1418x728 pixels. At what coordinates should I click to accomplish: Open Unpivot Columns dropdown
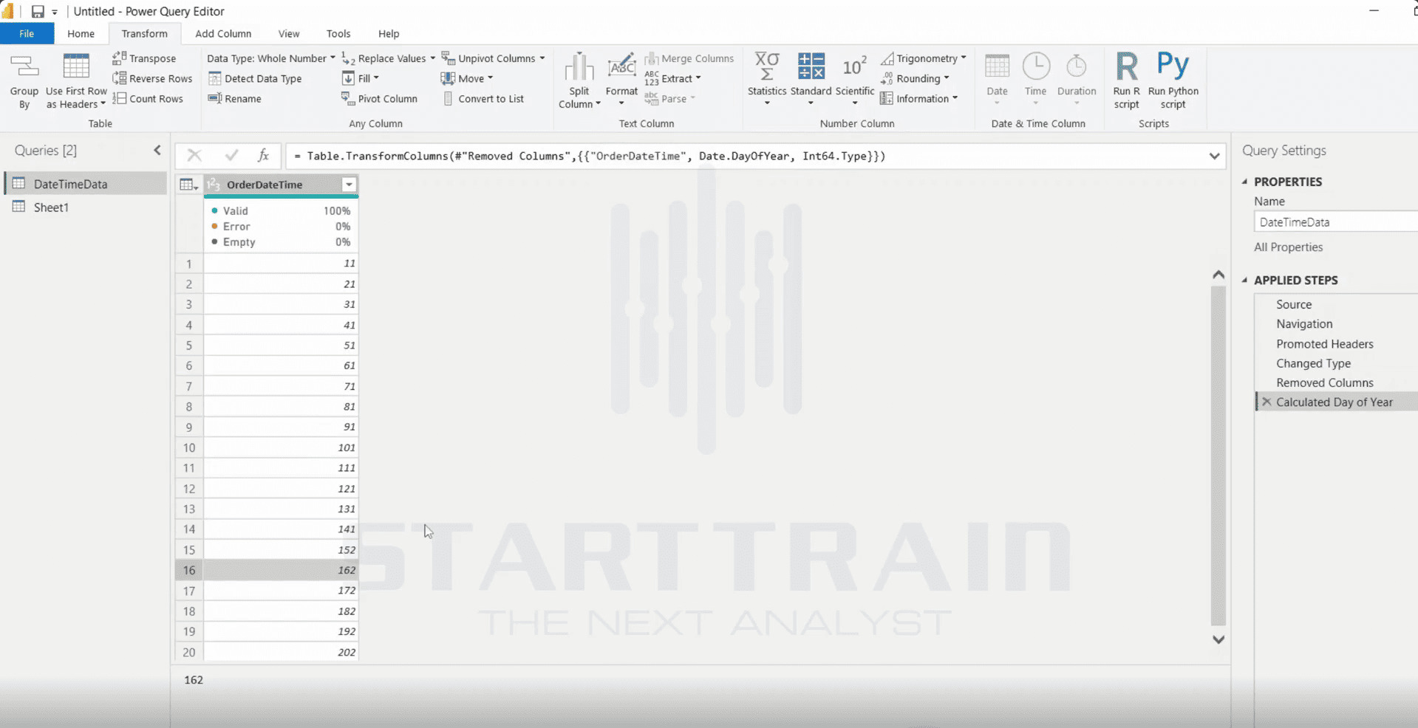[x=493, y=58]
